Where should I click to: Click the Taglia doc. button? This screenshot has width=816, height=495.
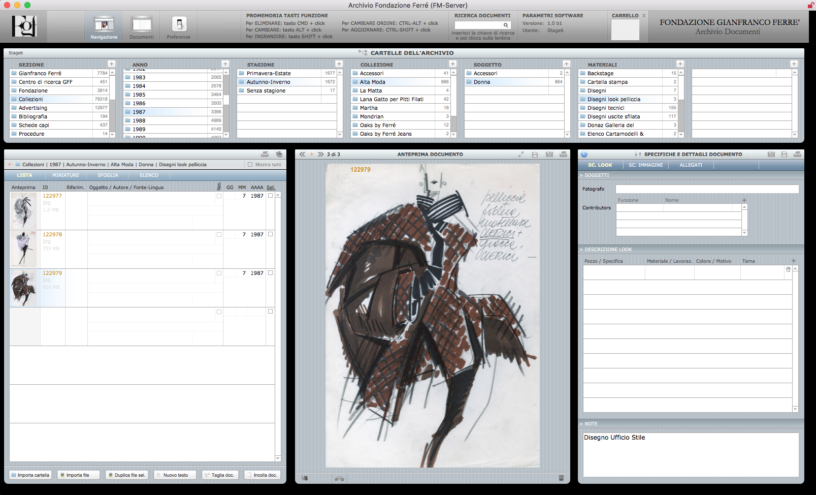[220, 475]
